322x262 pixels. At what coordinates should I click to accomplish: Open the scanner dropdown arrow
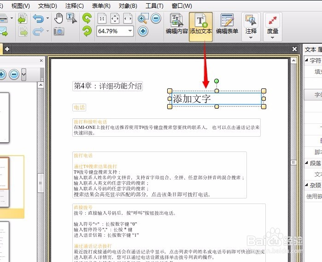(12, 18)
